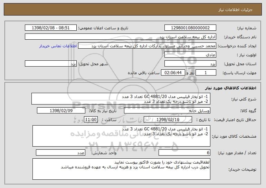This screenshot has width=266, height=188.
Task: Select the شرح کلی نیاز text box
Action: pyautogui.click(x=121, y=99)
